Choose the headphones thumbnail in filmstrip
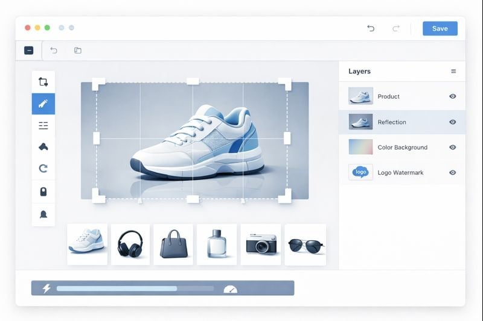This screenshot has width=483, height=321. coord(130,245)
